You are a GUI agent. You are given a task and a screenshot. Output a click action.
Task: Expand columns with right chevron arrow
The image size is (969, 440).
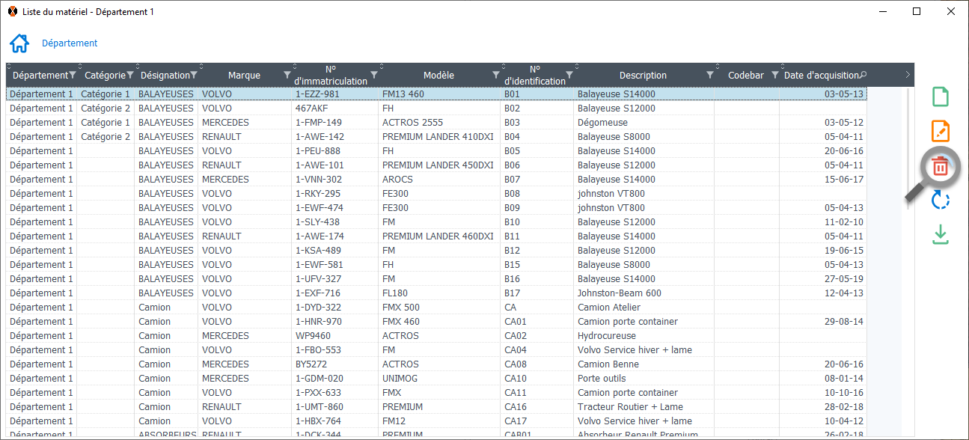pyautogui.click(x=908, y=75)
